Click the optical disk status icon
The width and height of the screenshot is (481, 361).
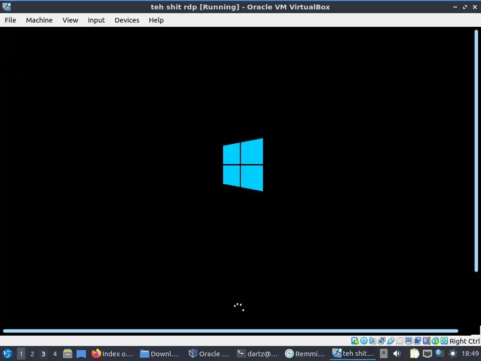[x=364, y=341]
